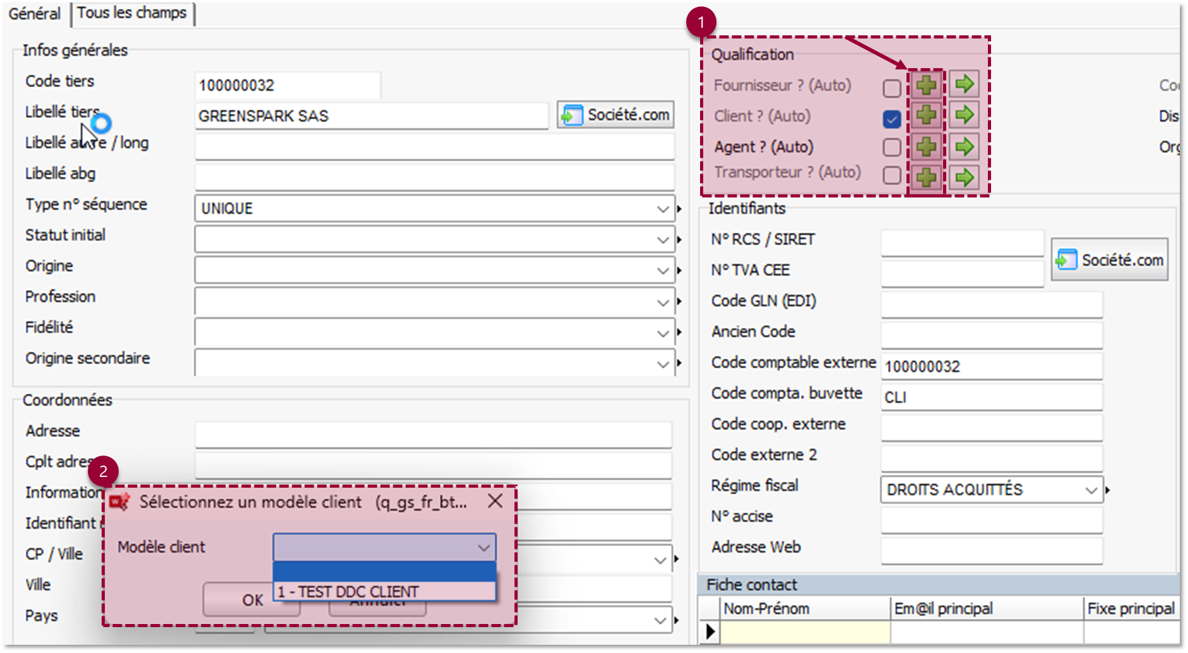Screen dimensions: 1188x653
Task: Click green plus icon for Agent row
Action: coord(926,147)
